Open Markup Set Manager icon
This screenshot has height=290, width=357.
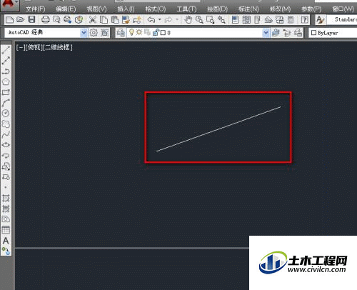point(280,19)
